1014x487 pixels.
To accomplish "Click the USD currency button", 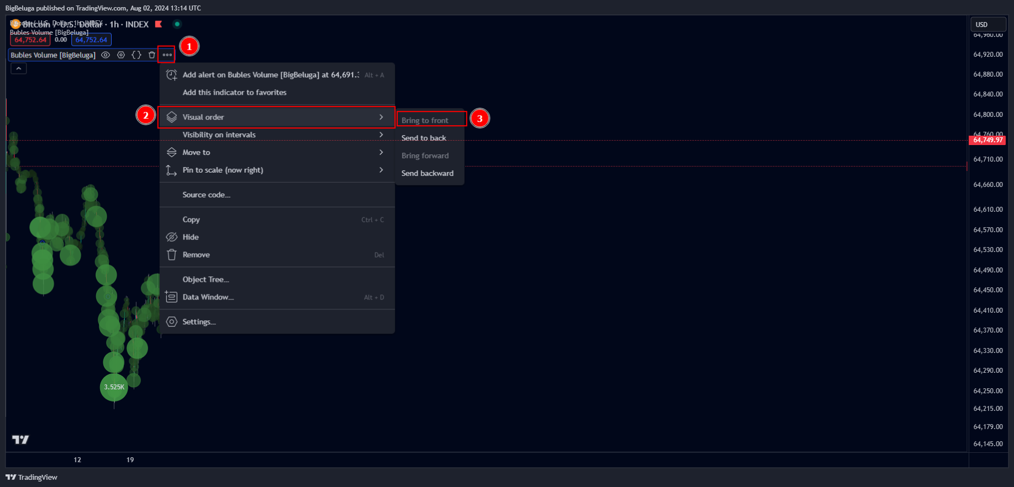I will tap(987, 24).
